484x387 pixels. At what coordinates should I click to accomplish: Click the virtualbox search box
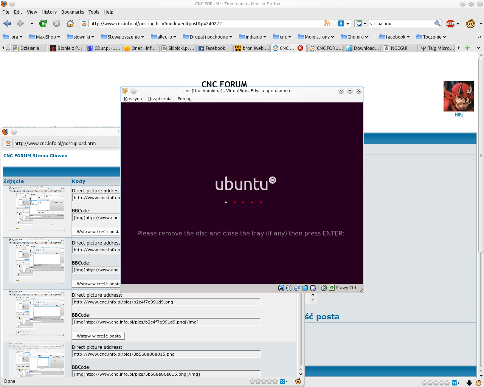tap(401, 23)
